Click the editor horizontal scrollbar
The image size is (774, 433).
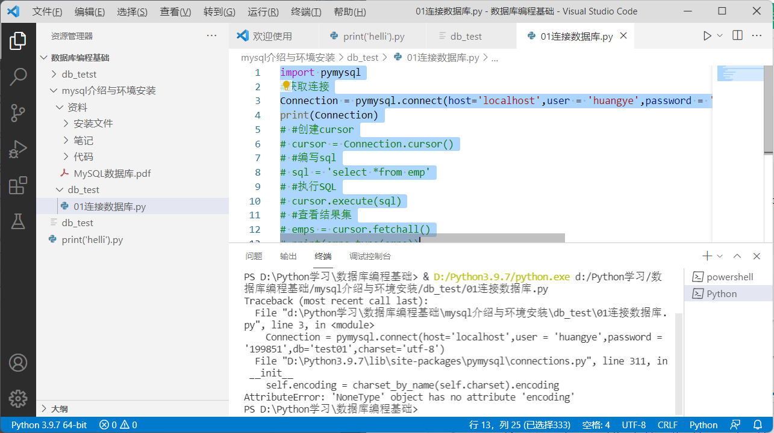[x=422, y=238]
